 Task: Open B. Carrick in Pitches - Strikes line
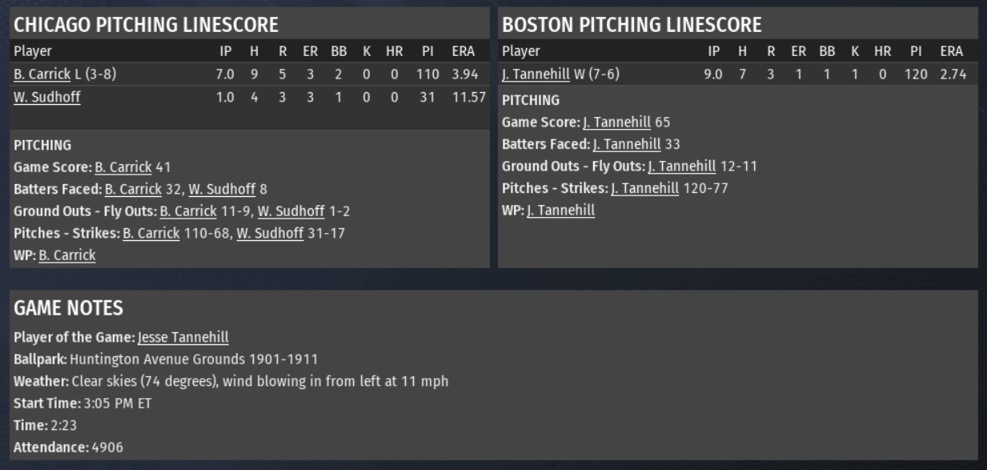(151, 234)
